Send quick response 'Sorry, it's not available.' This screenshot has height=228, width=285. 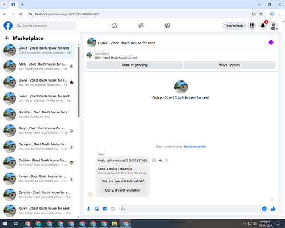(123, 190)
